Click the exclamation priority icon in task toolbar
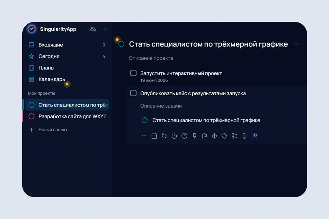Screen dimensions: 329x219 point(184,136)
